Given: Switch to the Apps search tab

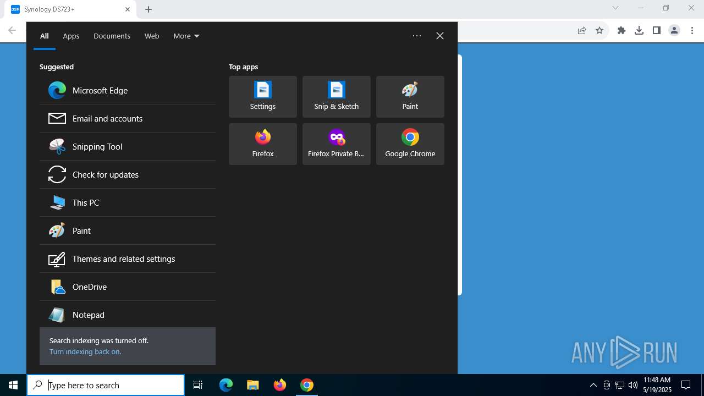Looking at the screenshot, I should (71, 36).
